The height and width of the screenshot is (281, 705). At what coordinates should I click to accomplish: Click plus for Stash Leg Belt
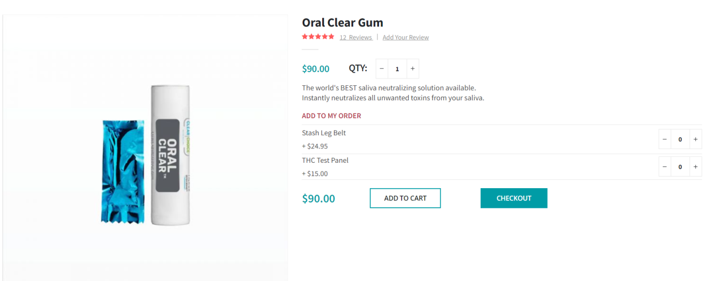point(695,139)
